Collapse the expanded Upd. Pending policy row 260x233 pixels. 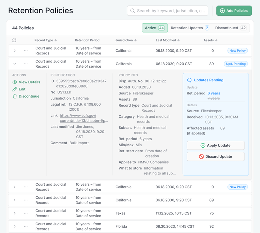pyautogui.click(x=14, y=64)
